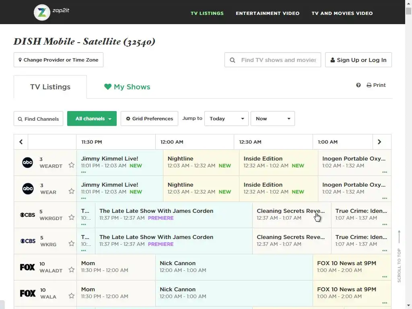Favorite the WKRGDT channel star

(x=72, y=217)
